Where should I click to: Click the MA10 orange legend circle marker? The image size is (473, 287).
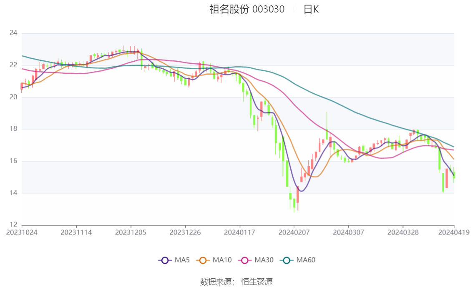[x=204, y=260]
